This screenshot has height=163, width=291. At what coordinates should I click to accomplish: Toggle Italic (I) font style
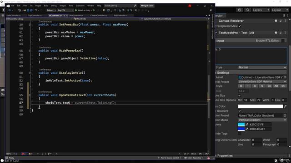[248, 86]
